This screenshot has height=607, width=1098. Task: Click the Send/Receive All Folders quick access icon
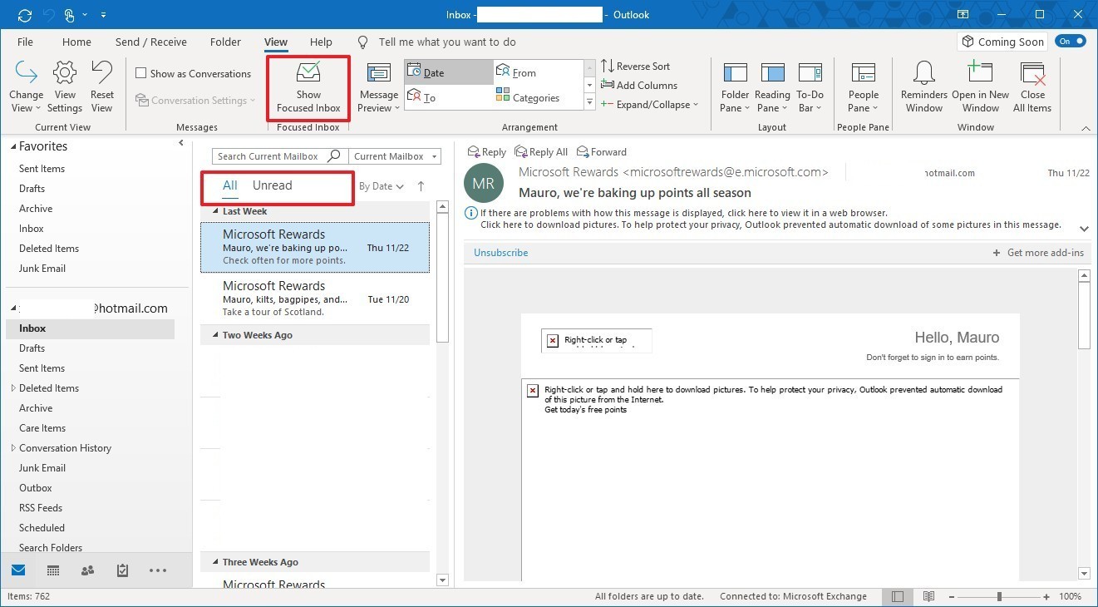(24, 15)
